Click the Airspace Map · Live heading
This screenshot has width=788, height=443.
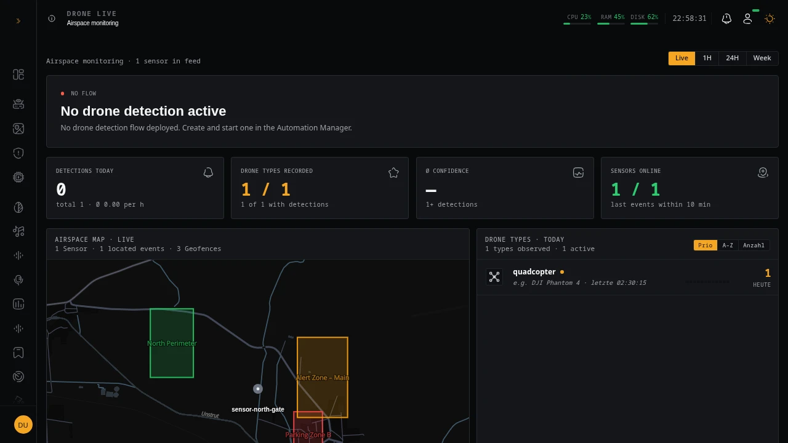click(x=94, y=239)
